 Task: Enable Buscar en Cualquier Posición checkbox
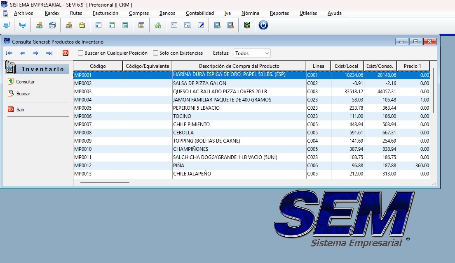(81, 53)
